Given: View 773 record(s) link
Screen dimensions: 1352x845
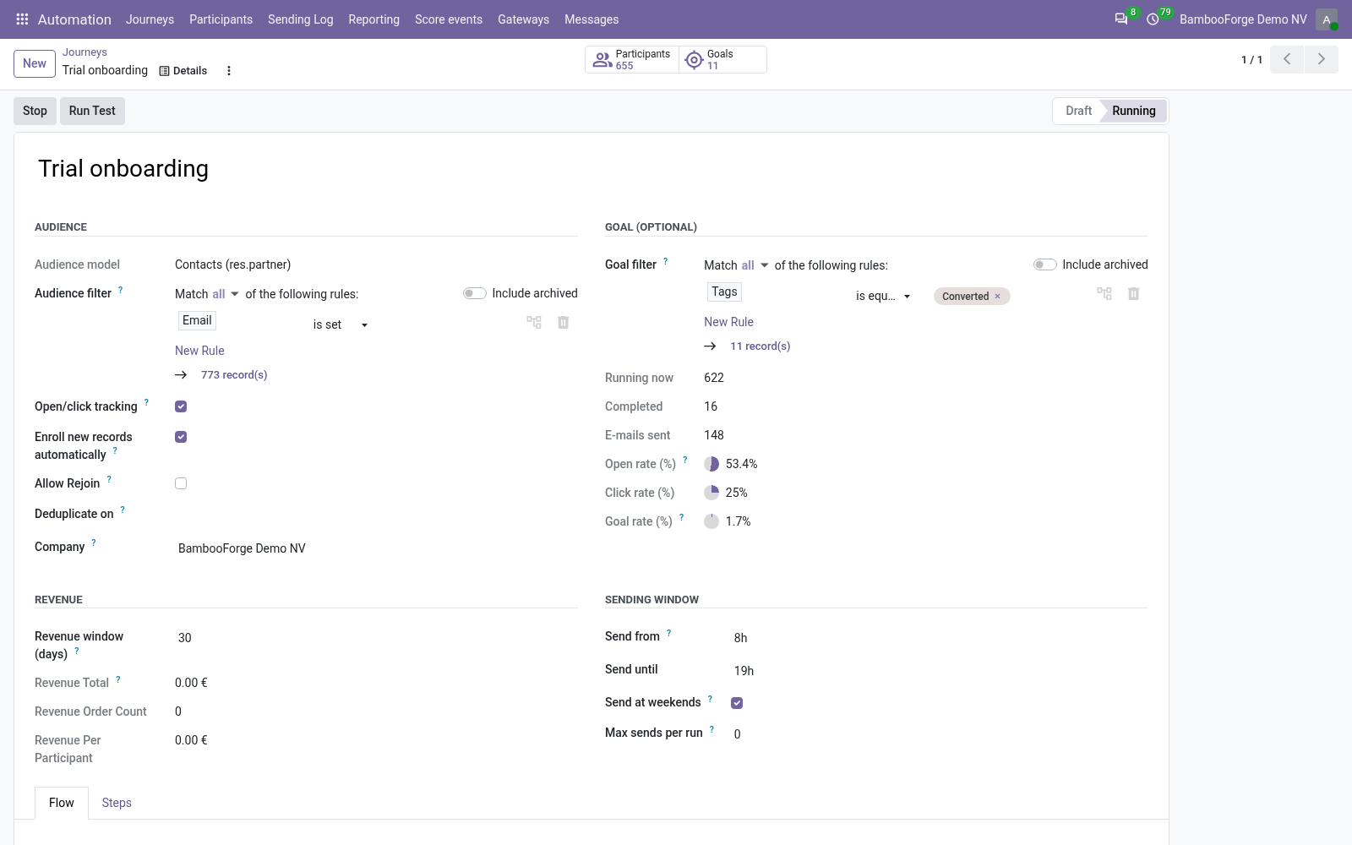Looking at the screenshot, I should (234, 374).
